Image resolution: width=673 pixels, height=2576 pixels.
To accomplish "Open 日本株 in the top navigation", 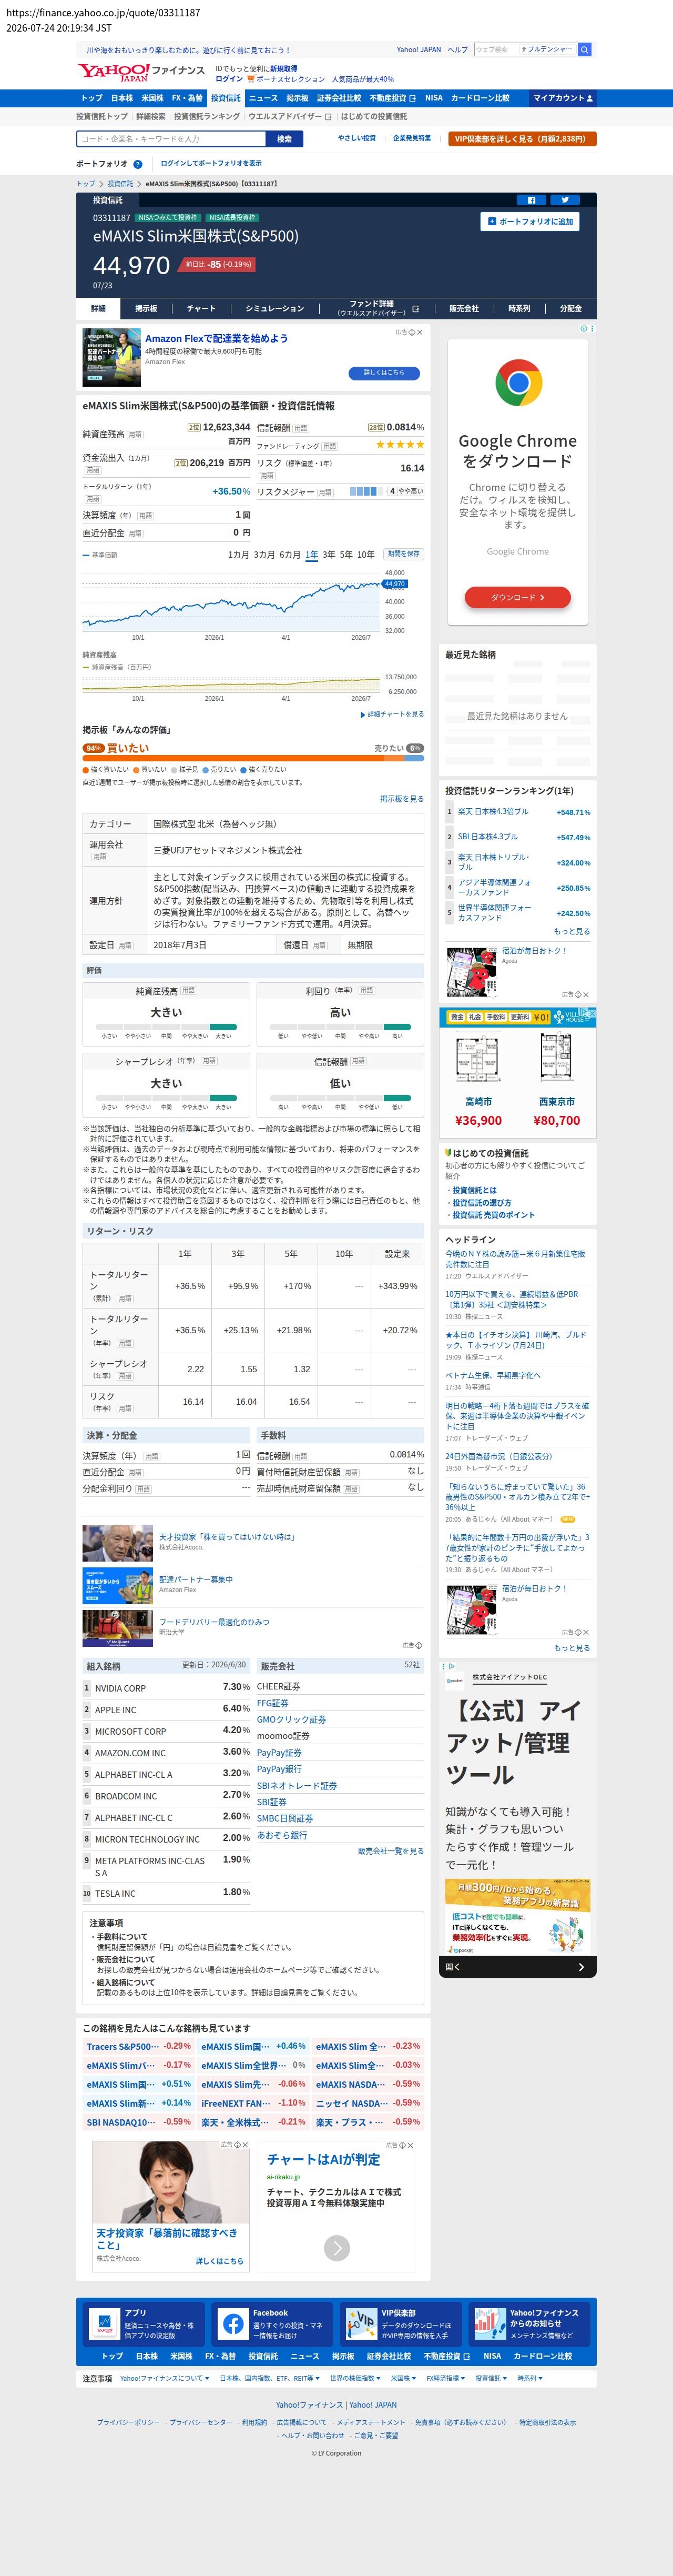I will (122, 98).
